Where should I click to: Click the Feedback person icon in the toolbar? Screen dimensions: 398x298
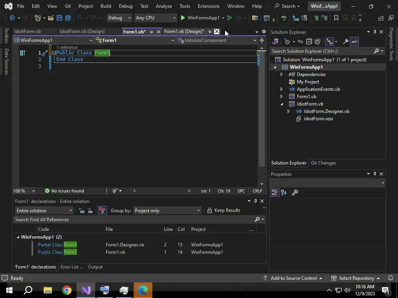coord(391,18)
